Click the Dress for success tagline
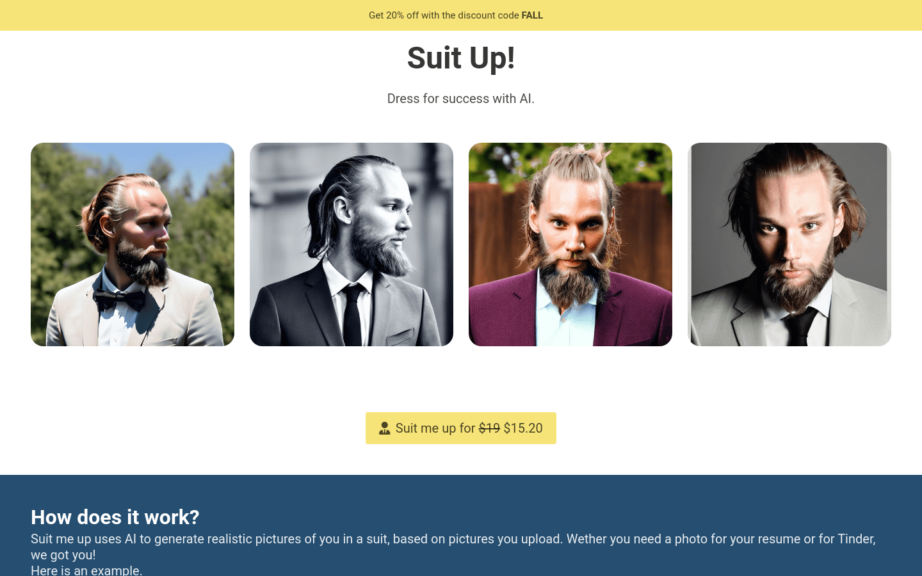Image resolution: width=922 pixels, height=576 pixels. [x=461, y=99]
